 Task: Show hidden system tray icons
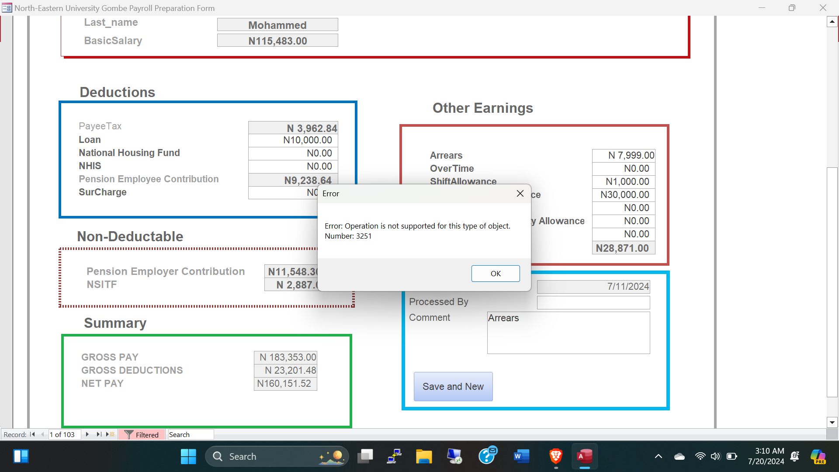(658, 457)
